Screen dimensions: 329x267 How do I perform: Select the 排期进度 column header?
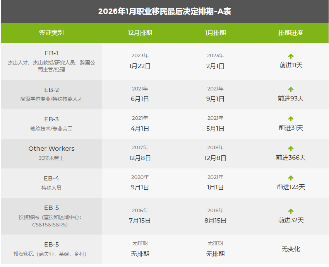(x=291, y=33)
